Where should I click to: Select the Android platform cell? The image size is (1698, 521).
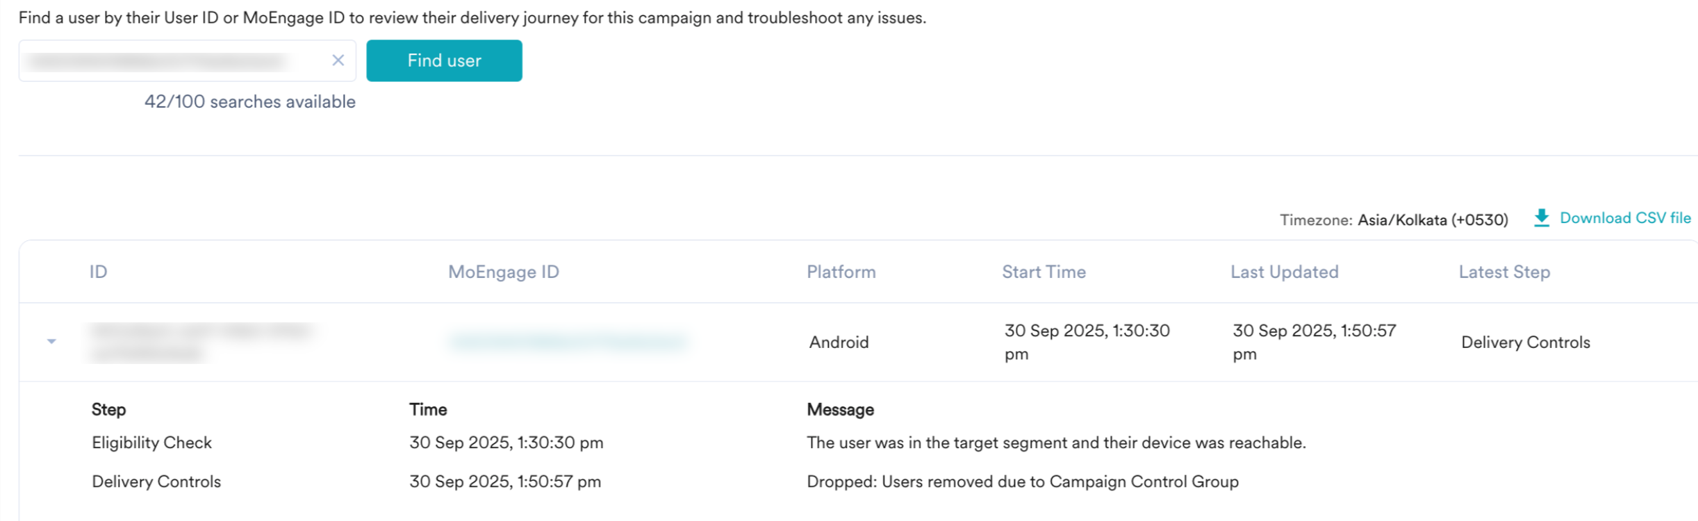pyautogui.click(x=839, y=342)
